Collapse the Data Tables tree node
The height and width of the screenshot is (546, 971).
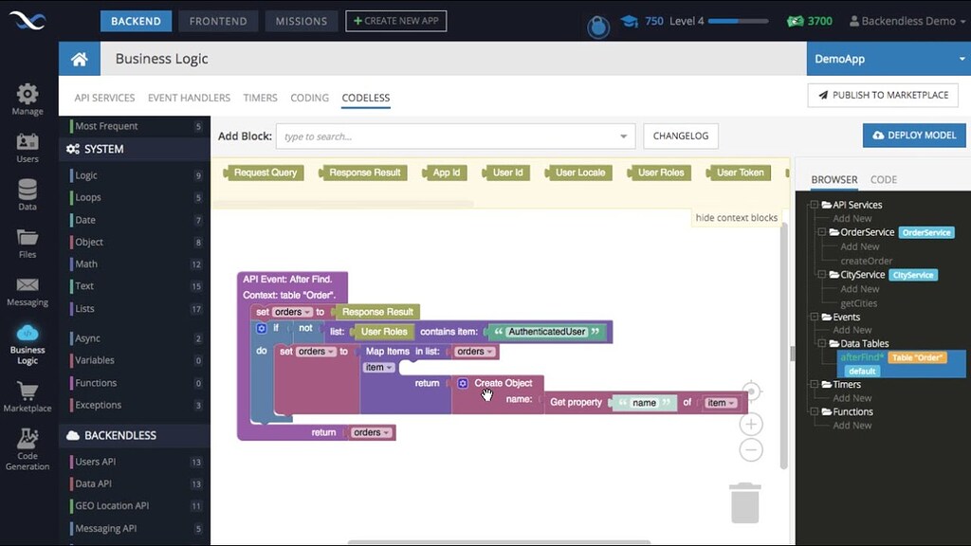822,343
